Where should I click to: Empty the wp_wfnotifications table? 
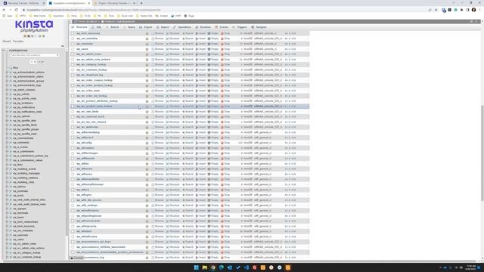pos(213,211)
